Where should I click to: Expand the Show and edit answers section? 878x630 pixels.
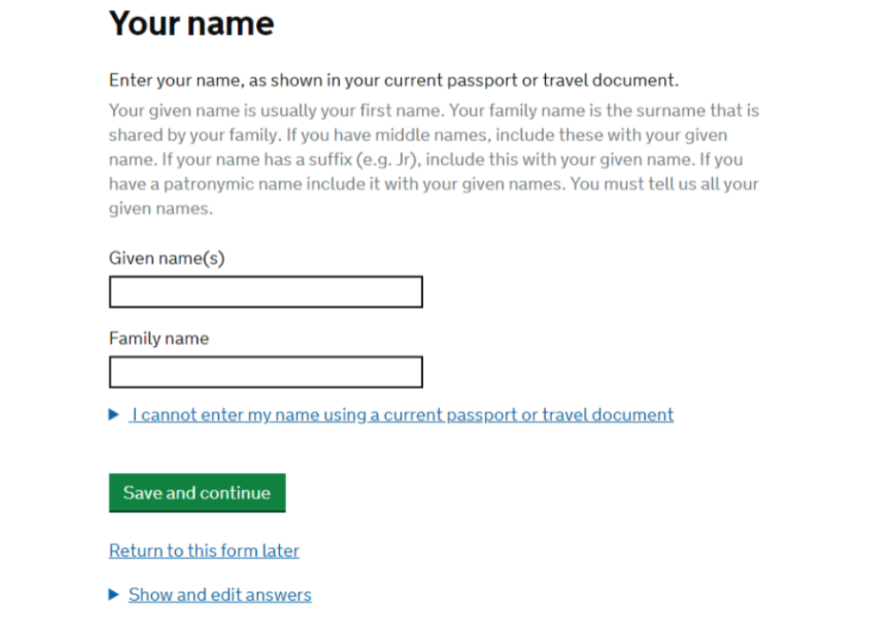(x=220, y=595)
